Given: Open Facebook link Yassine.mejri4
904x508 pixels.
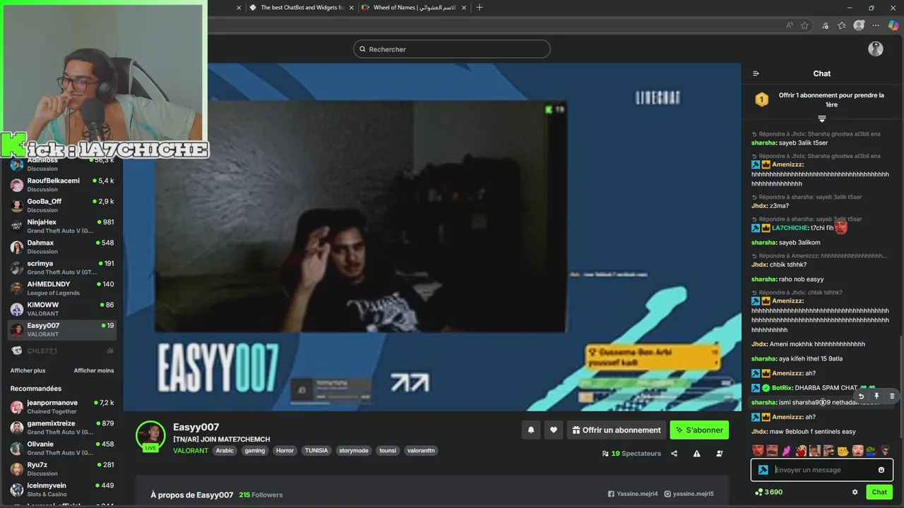Looking at the screenshot, I should coord(633,494).
